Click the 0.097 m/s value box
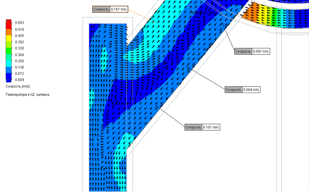This screenshot has height=192, width=309. click(261, 51)
